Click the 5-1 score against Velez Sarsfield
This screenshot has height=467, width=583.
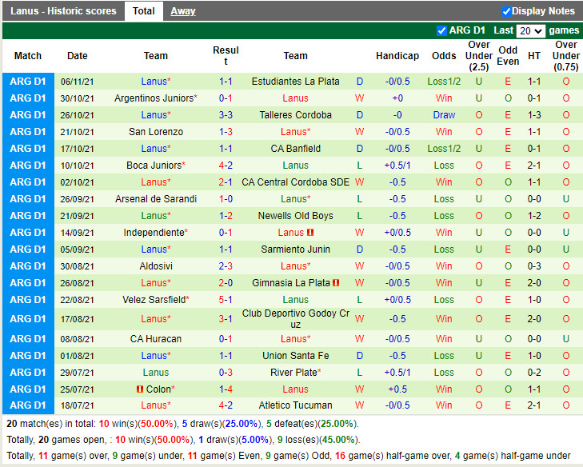click(x=226, y=300)
